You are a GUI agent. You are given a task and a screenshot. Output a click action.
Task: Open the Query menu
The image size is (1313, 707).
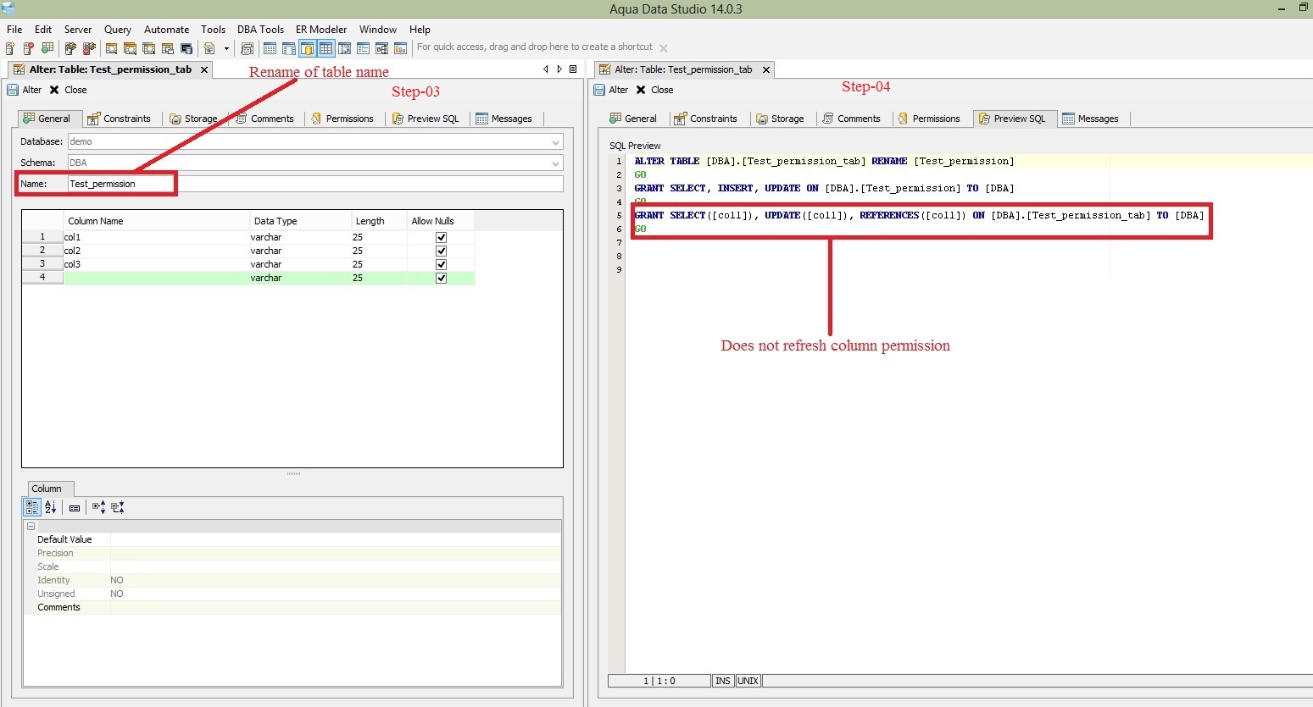(118, 29)
